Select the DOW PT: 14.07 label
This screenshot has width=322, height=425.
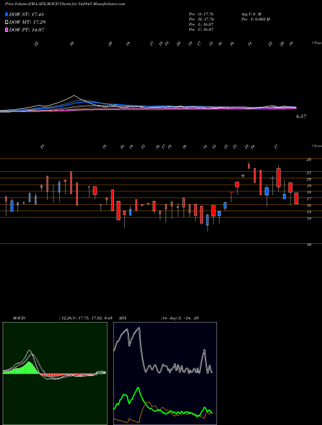pos(26,30)
